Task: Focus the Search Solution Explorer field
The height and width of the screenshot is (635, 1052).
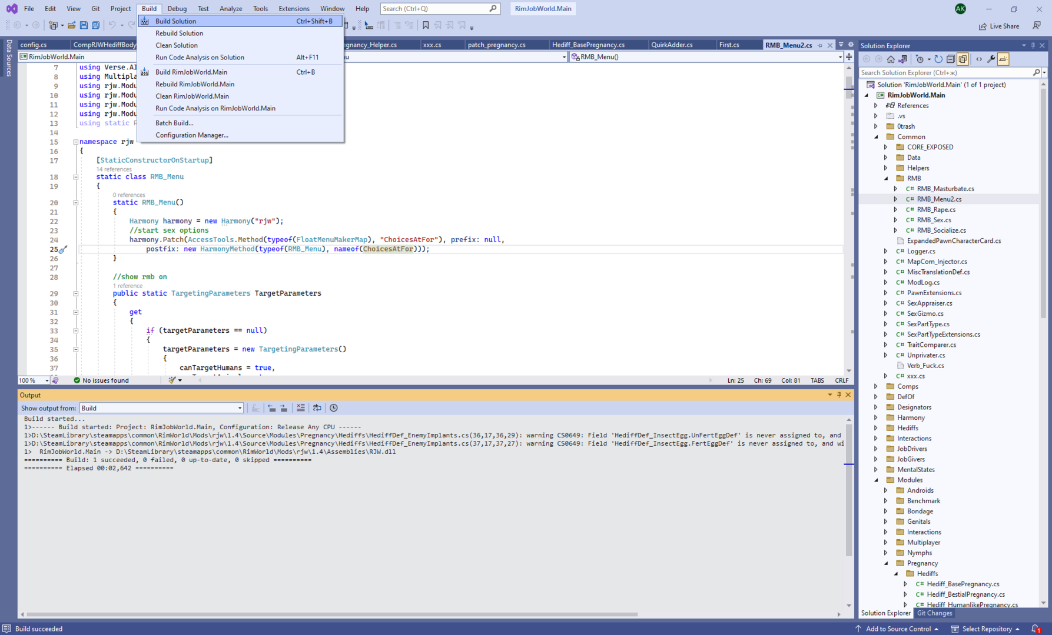Action: 948,73
